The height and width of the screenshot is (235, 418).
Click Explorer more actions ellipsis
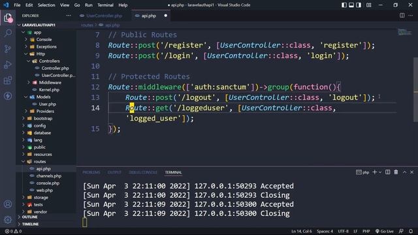[x=69, y=16]
